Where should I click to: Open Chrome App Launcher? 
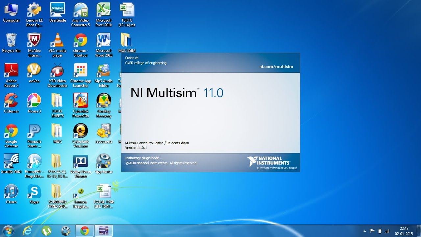(81, 75)
